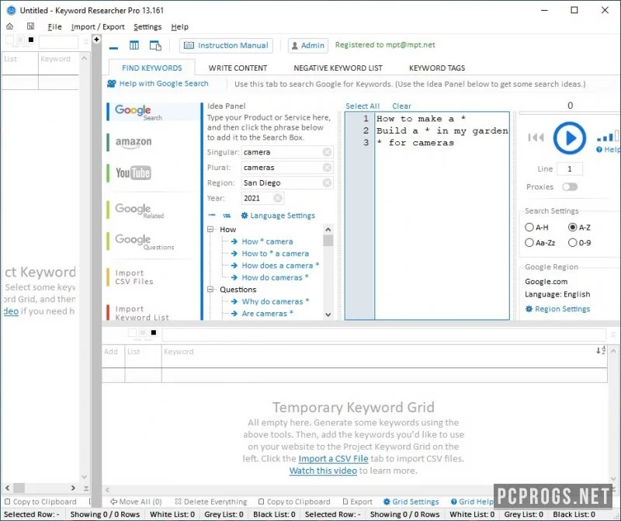Viewport: 621px width, 521px height.
Task: Collapse the Questions tree node
Action: (210, 289)
